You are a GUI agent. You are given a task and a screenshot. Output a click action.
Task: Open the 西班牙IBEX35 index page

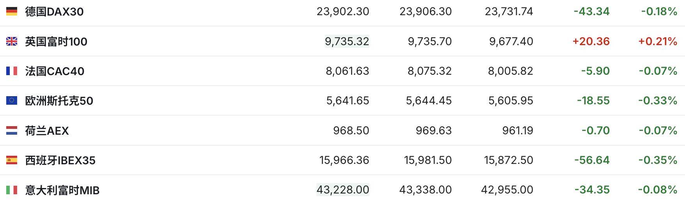[60, 160]
